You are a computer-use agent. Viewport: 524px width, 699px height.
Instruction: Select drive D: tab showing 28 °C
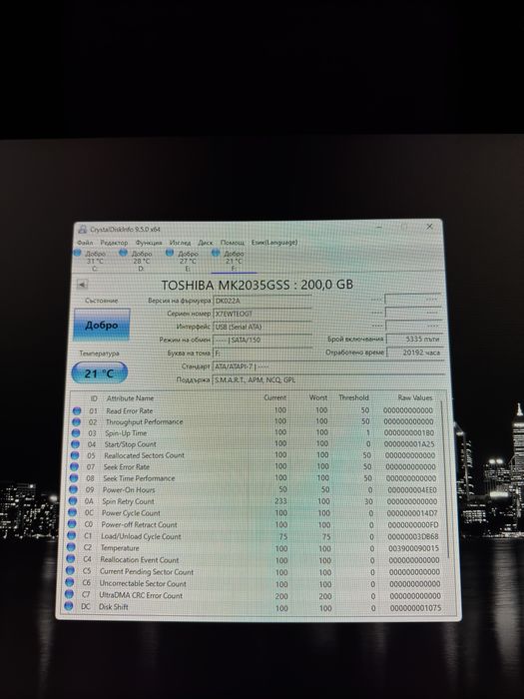tap(138, 261)
